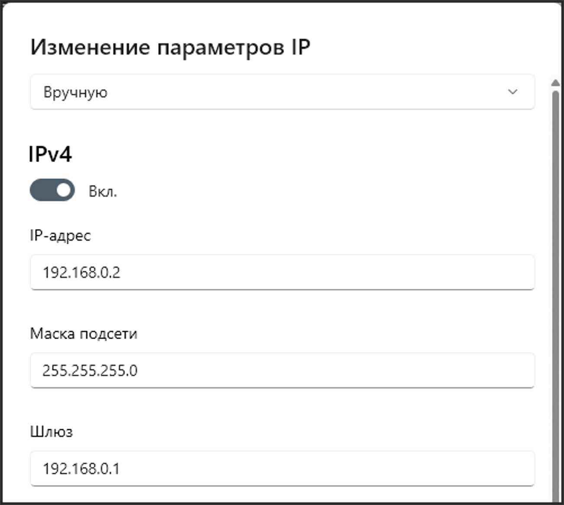Place the cursor in the 255.255.255.0 text
The height and width of the screenshot is (505, 564).
pos(90,370)
